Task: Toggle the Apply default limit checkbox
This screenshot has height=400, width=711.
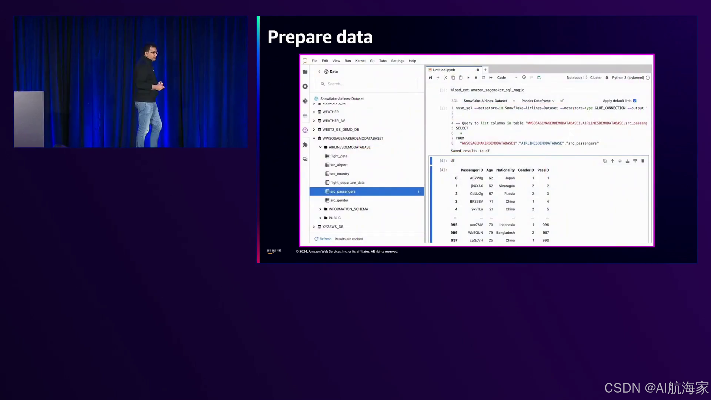Action: (635, 101)
